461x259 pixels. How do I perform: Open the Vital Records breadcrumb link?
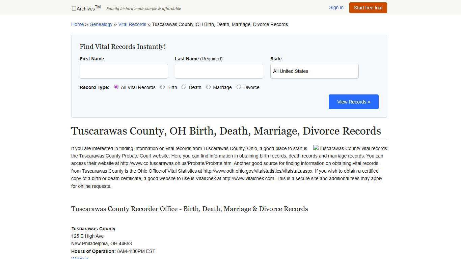(132, 24)
